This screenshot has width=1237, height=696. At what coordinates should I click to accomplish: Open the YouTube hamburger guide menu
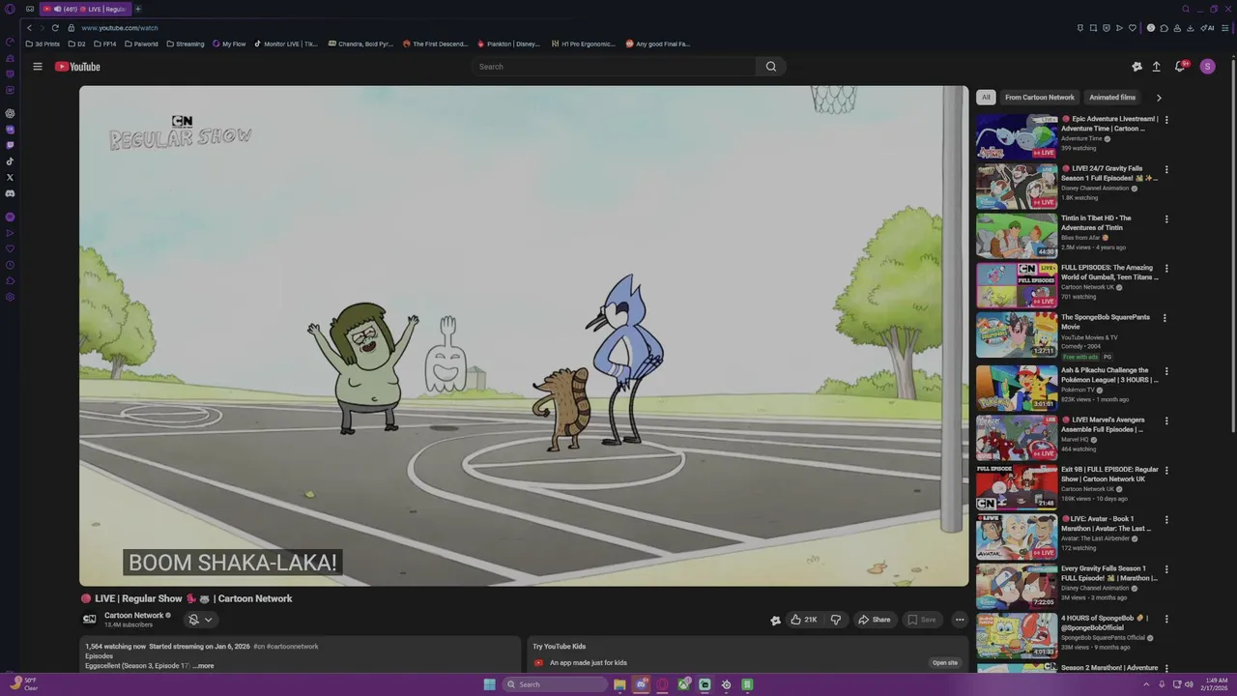(38, 67)
